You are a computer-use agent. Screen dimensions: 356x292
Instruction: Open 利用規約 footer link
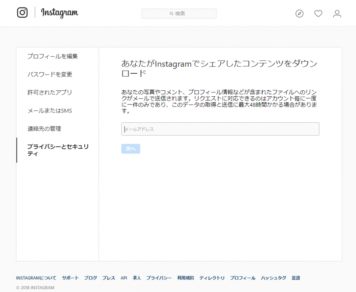[x=186, y=278]
